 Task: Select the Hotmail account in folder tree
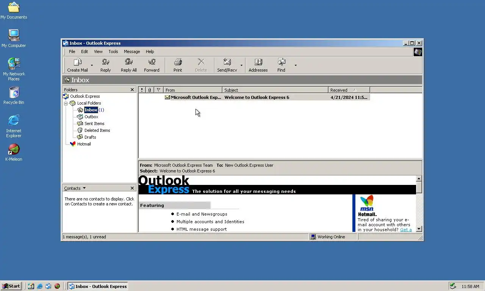pos(84,144)
